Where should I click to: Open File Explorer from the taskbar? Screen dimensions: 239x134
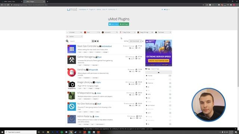tap(48, 132)
